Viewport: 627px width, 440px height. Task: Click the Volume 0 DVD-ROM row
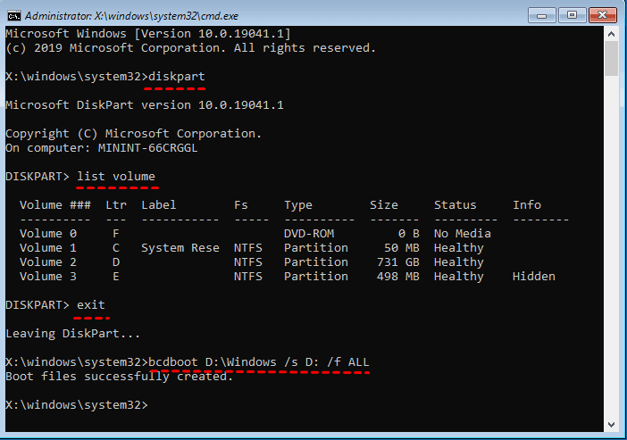268,233
